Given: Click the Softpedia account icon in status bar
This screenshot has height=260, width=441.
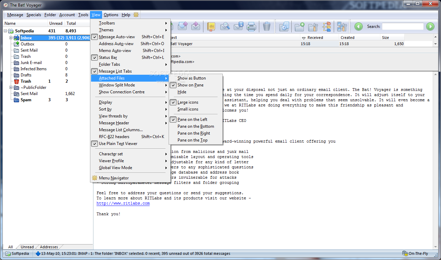Looking at the screenshot, I should point(8,254).
